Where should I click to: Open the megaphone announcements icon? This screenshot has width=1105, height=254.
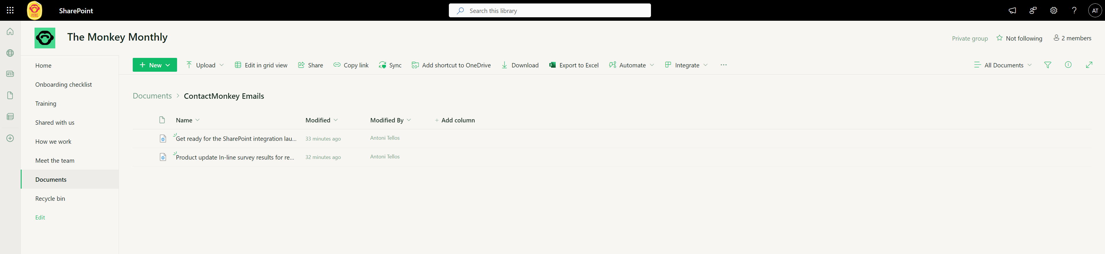pyautogui.click(x=1012, y=10)
